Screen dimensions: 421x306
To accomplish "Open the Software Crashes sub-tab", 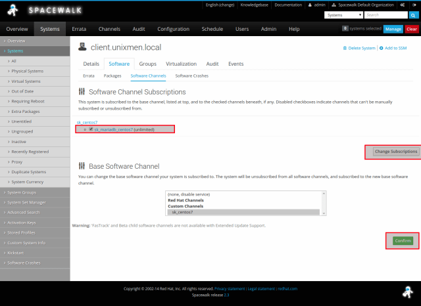I will coord(191,76).
